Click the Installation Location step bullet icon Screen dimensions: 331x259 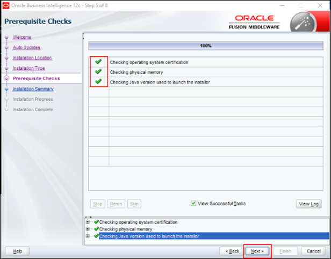pyautogui.click(x=6, y=58)
